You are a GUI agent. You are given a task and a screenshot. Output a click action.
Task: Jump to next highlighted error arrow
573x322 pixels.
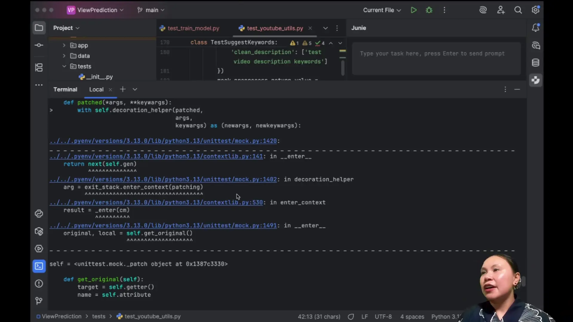click(340, 43)
